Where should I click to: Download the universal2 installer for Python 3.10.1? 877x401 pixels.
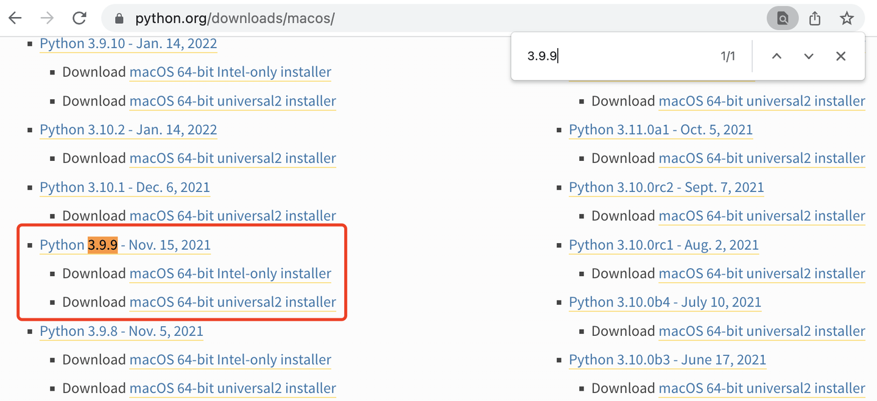(233, 215)
